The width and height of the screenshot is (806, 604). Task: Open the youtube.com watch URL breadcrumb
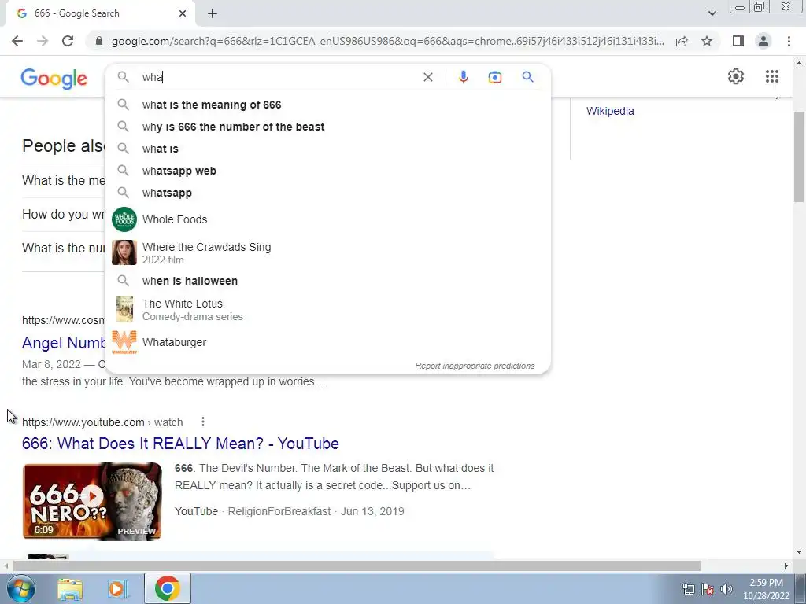coord(102,422)
